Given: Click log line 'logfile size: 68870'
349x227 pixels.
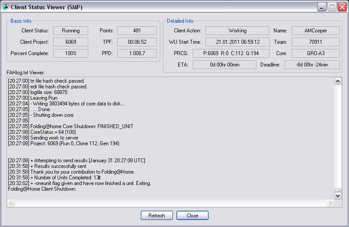Looking at the screenshot, I should point(38,92).
